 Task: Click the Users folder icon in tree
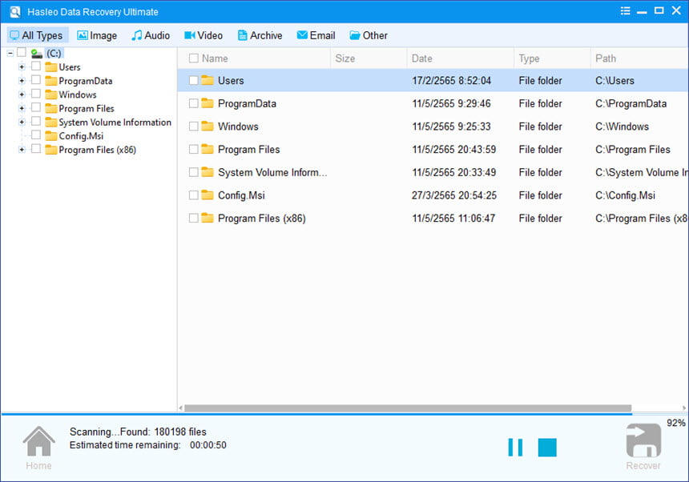(x=51, y=67)
